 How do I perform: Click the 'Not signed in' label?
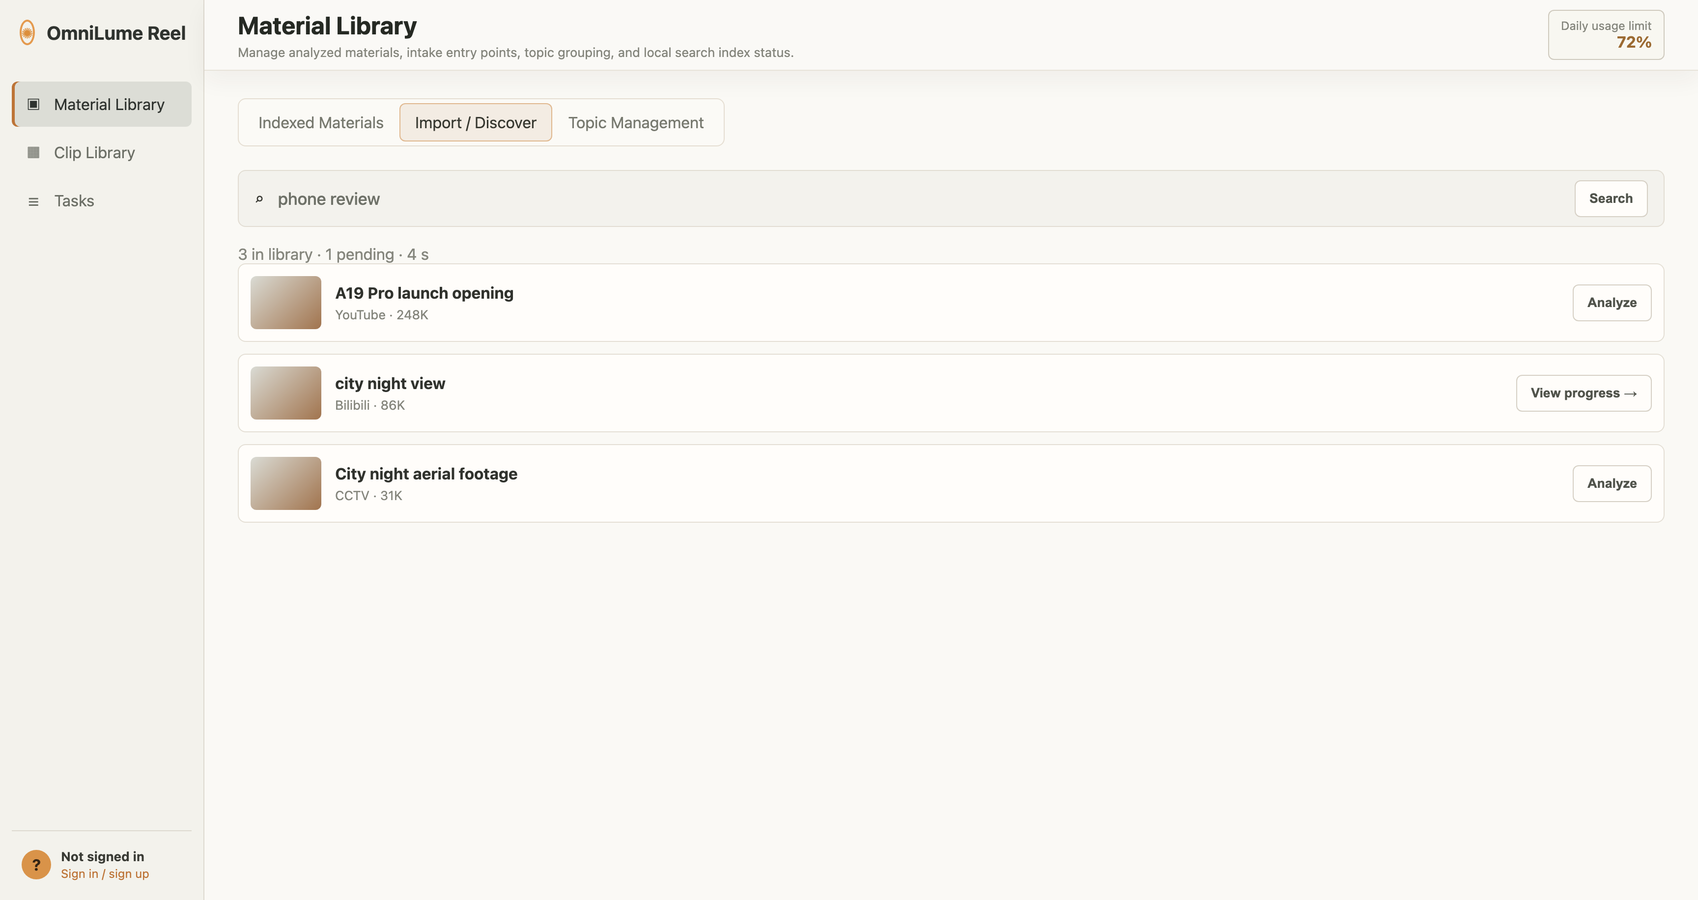(102, 856)
